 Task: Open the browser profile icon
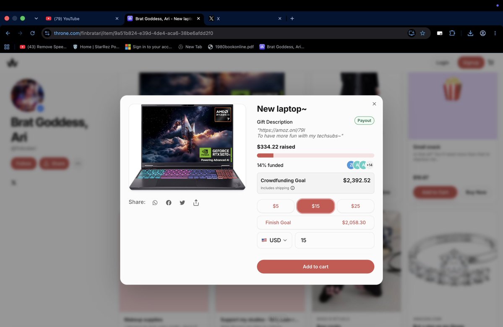click(483, 33)
